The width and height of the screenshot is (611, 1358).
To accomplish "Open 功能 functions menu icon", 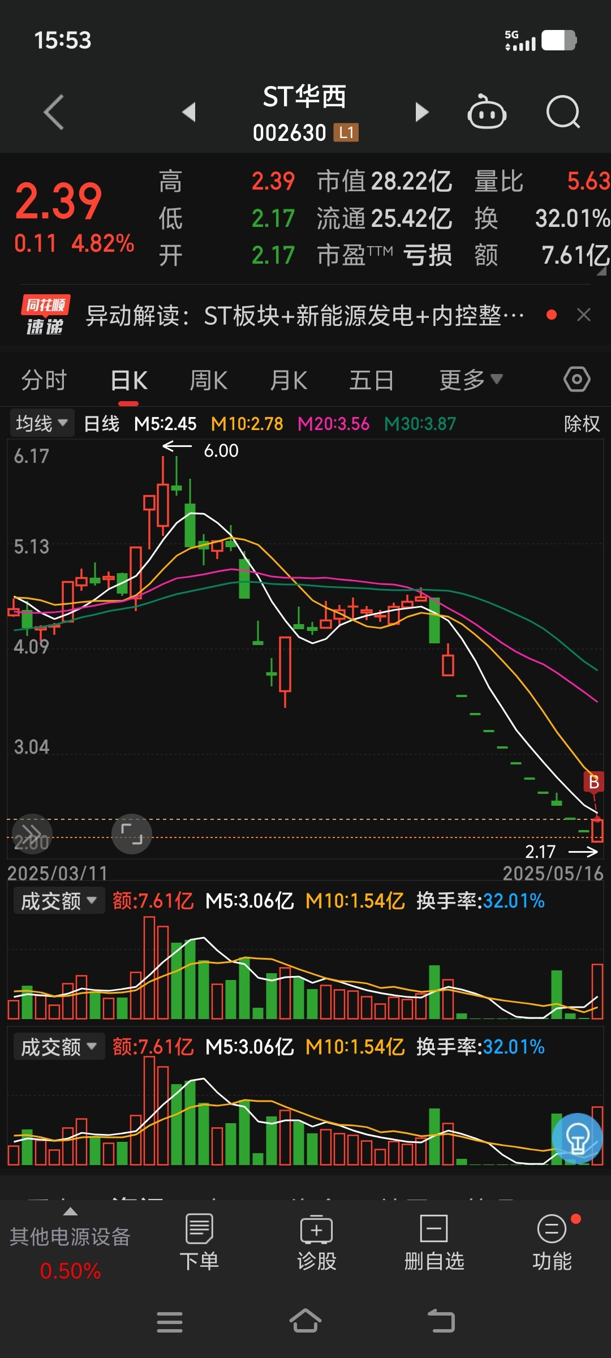I will coord(552,1243).
